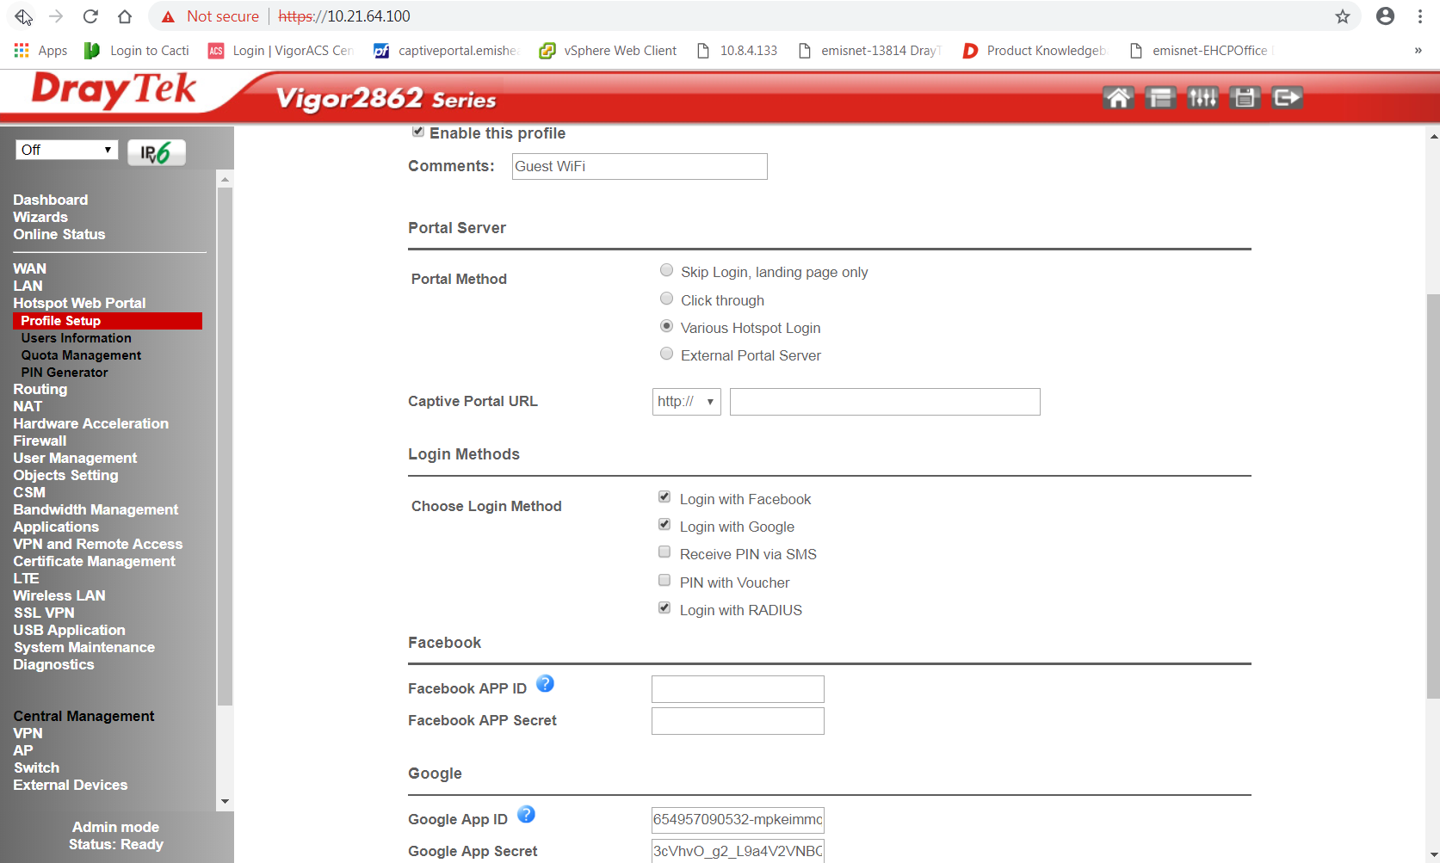
Task: Open Wireless LAN menu item
Action: (59, 595)
